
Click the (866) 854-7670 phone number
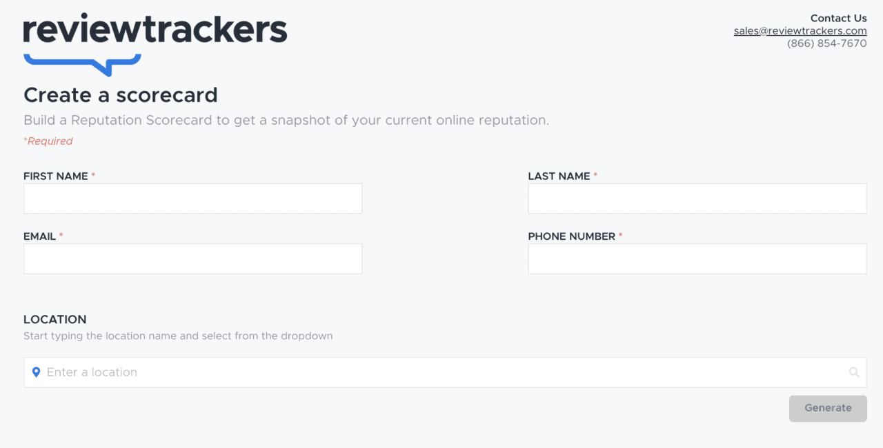[x=826, y=43]
